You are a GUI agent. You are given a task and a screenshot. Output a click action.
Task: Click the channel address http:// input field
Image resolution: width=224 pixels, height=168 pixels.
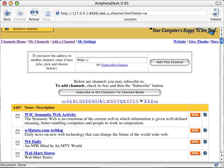coord(112,60)
